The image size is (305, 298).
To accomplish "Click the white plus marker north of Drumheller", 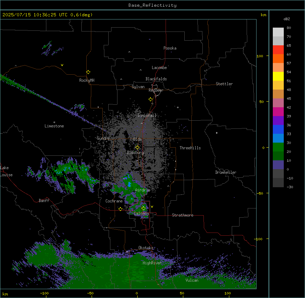I will click(217, 133).
